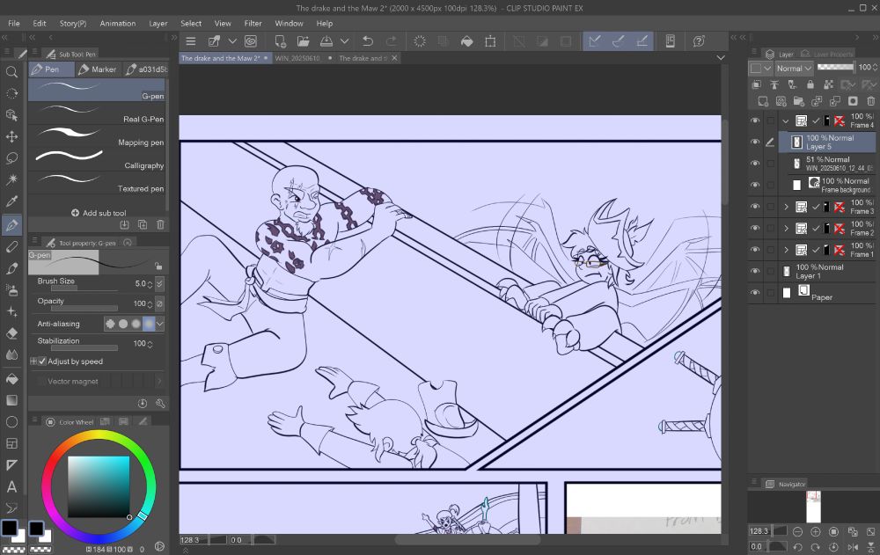This screenshot has height=555, width=880.
Task: Collapse the Frame 4 folder
Action: coord(786,121)
